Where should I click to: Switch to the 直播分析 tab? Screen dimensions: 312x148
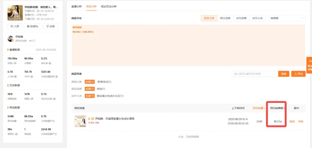click(x=76, y=7)
